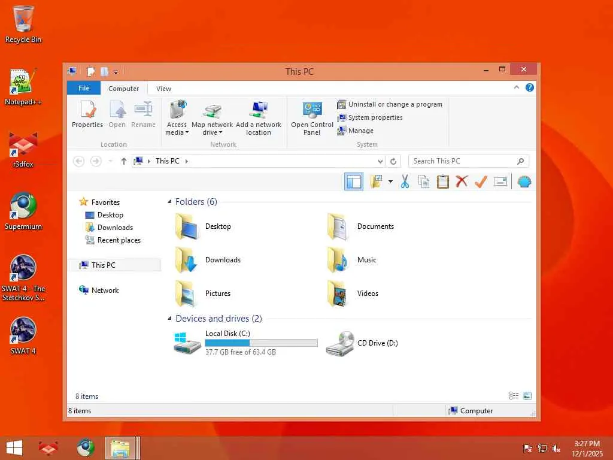Switch to the View ribbon tab
The height and width of the screenshot is (460, 613).
pyautogui.click(x=163, y=89)
